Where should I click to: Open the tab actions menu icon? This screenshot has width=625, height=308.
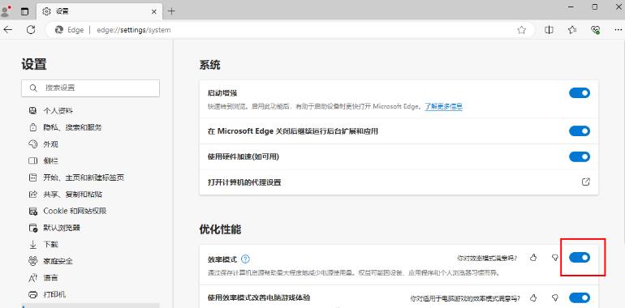24,11
